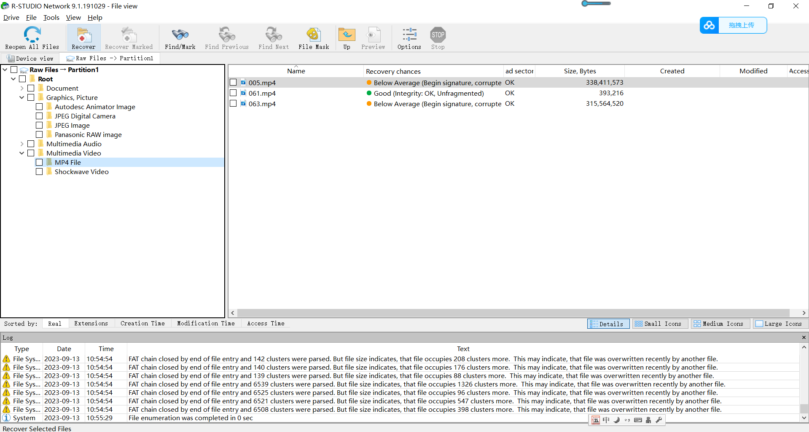The height and width of the screenshot is (432, 809).
Task: Check the Document folder checkbox
Action: 31,88
